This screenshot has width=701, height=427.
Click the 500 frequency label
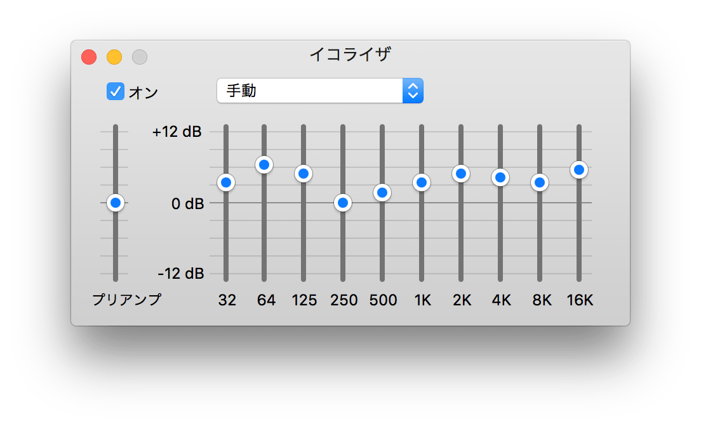point(383,300)
